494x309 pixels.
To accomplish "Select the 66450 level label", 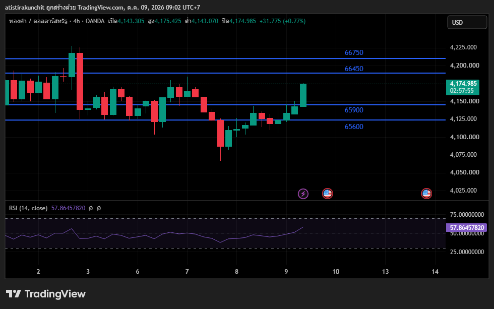I will pos(354,69).
